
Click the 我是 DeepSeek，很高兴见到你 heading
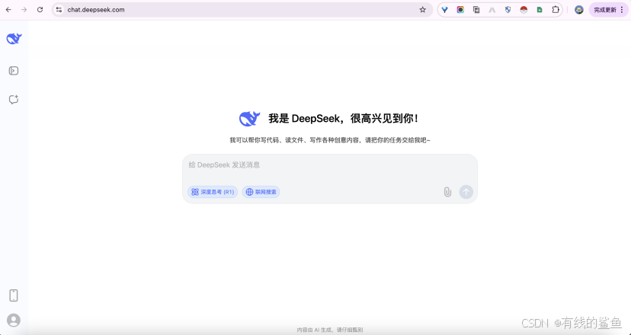pyautogui.click(x=344, y=118)
